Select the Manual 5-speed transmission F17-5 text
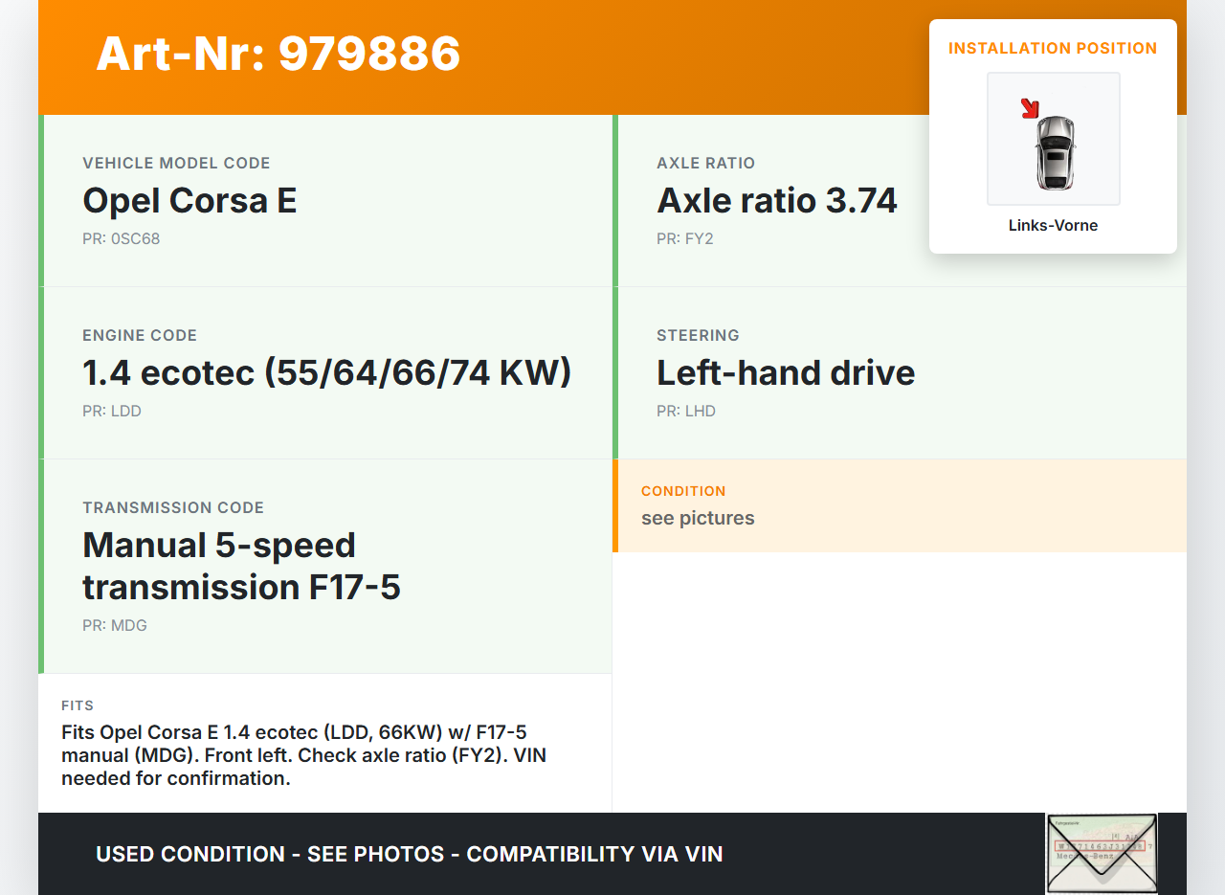The width and height of the screenshot is (1225, 895). tap(241, 566)
